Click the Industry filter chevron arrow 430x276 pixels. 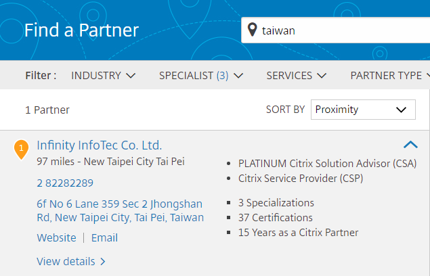[131, 76]
